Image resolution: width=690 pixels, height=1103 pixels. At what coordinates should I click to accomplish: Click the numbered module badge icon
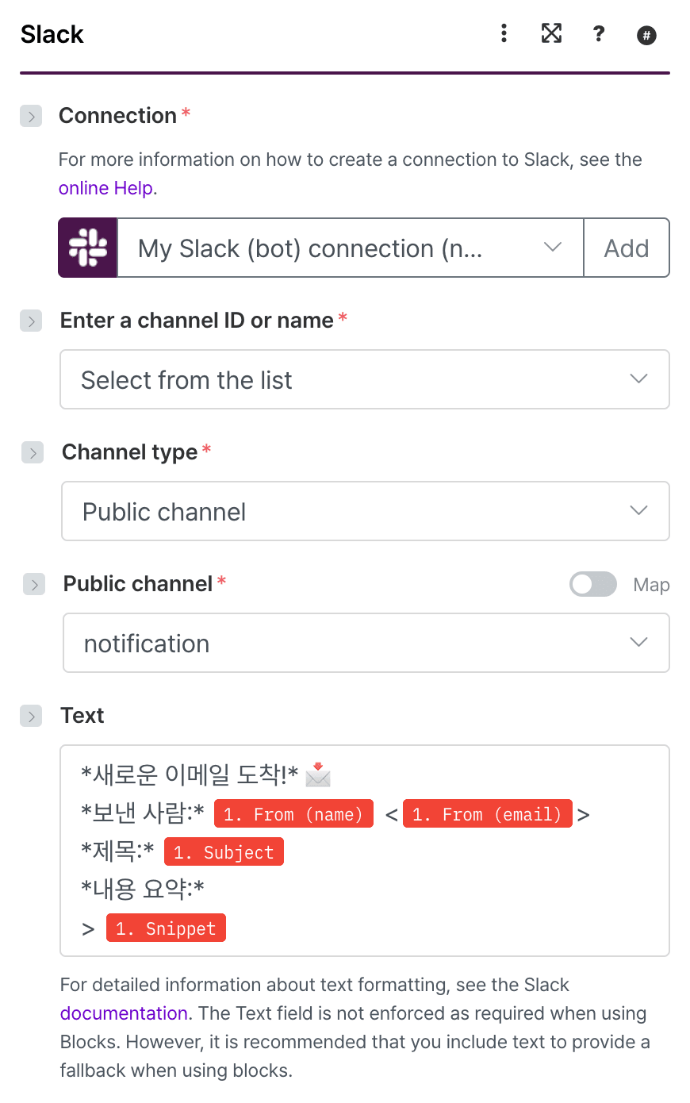tap(646, 35)
